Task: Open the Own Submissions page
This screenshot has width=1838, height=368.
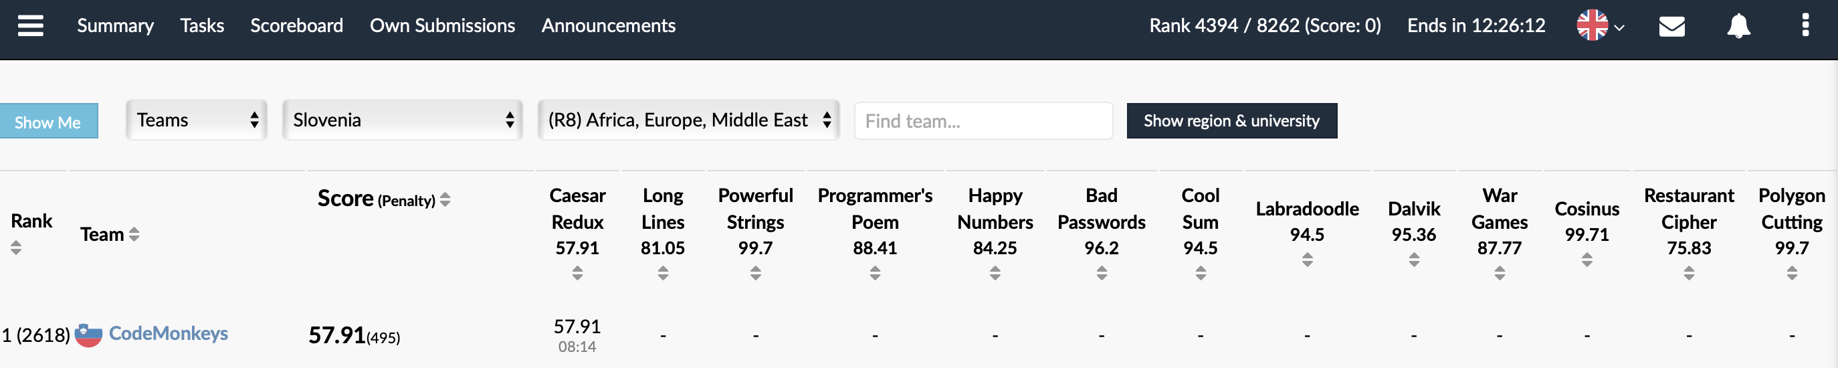Action: (441, 25)
